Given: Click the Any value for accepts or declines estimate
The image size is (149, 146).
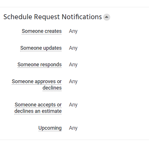Looking at the screenshot, I should (x=73, y=105).
